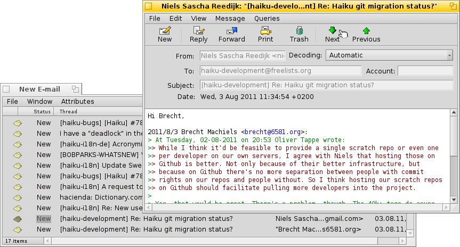Click the mail icon of the BOBPARKS-WHATSNEW row
This screenshot has height=247, width=460.
18,155
